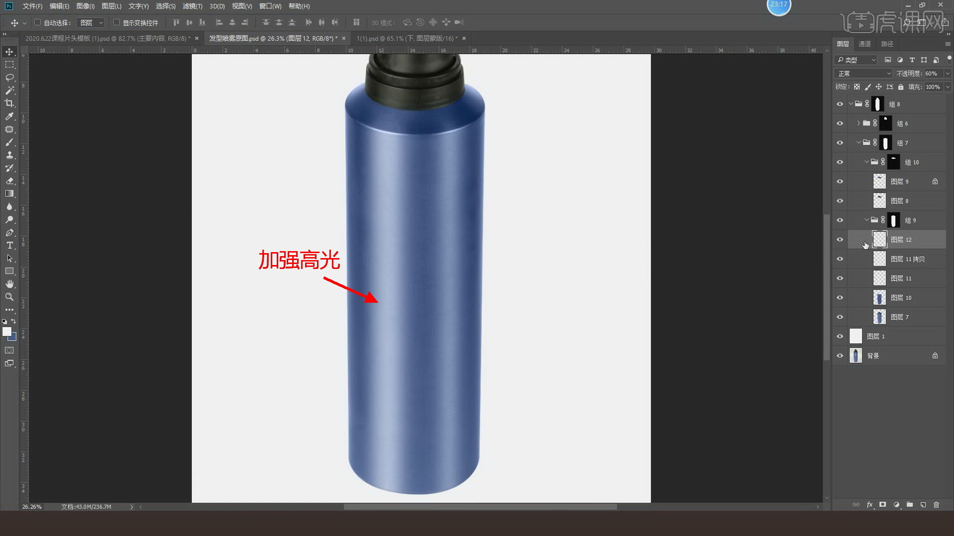The height and width of the screenshot is (536, 954).
Task: Enable the 自动选择 checkbox
Action: click(37, 22)
